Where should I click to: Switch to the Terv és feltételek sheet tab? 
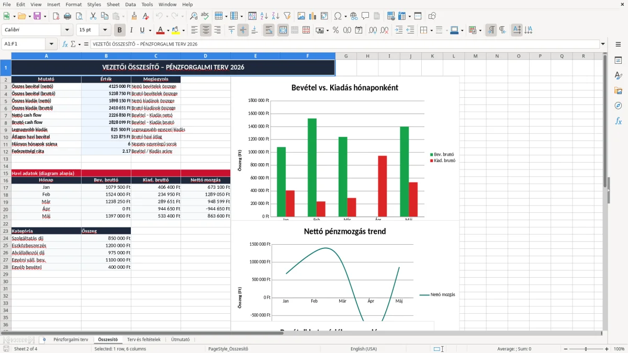tap(144, 339)
